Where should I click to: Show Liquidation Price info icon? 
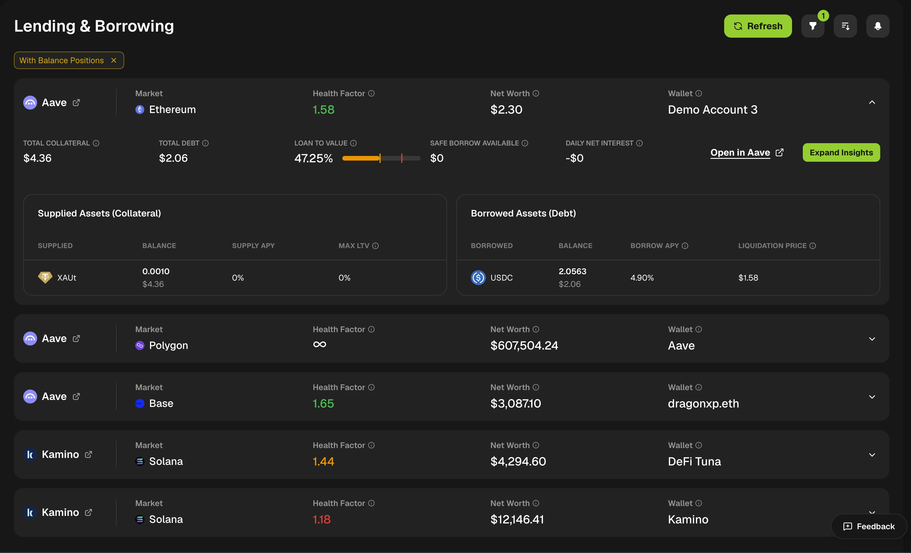tap(813, 246)
